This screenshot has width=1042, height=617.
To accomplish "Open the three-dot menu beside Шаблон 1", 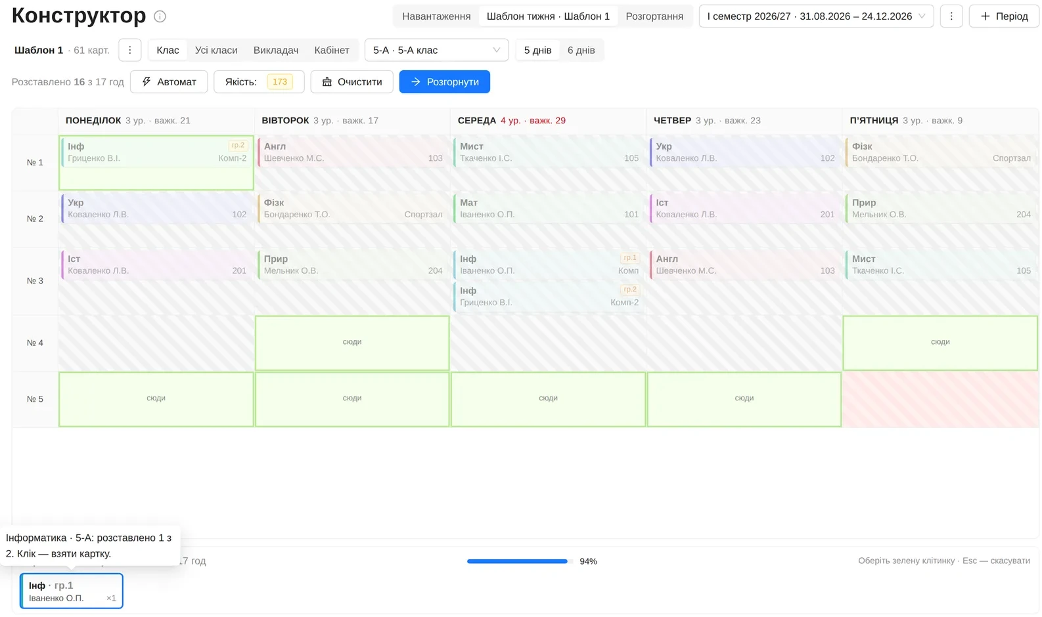I will coord(130,50).
